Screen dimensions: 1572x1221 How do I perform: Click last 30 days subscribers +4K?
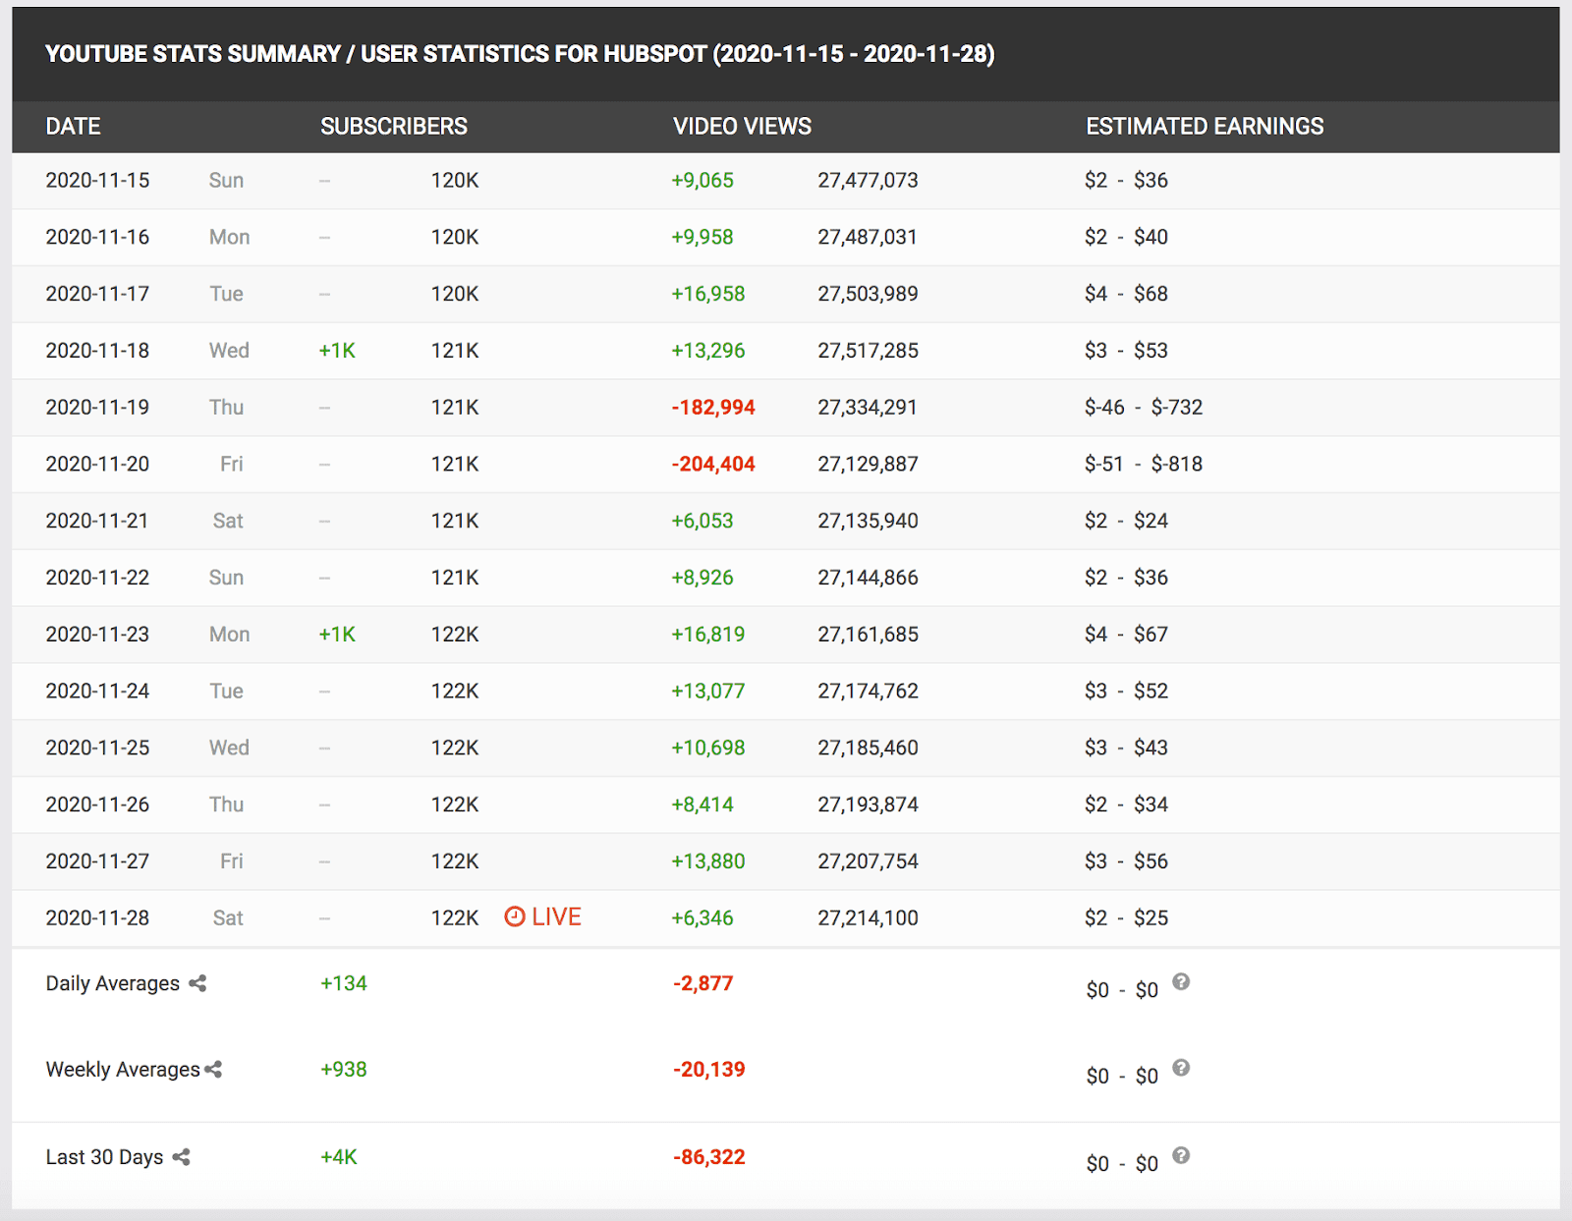tap(339, 1157)
